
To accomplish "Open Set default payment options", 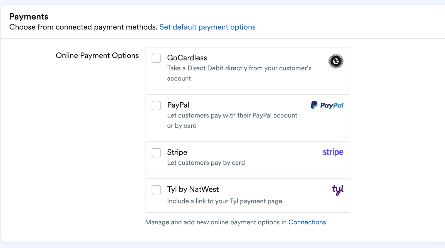I will point(207,27).
